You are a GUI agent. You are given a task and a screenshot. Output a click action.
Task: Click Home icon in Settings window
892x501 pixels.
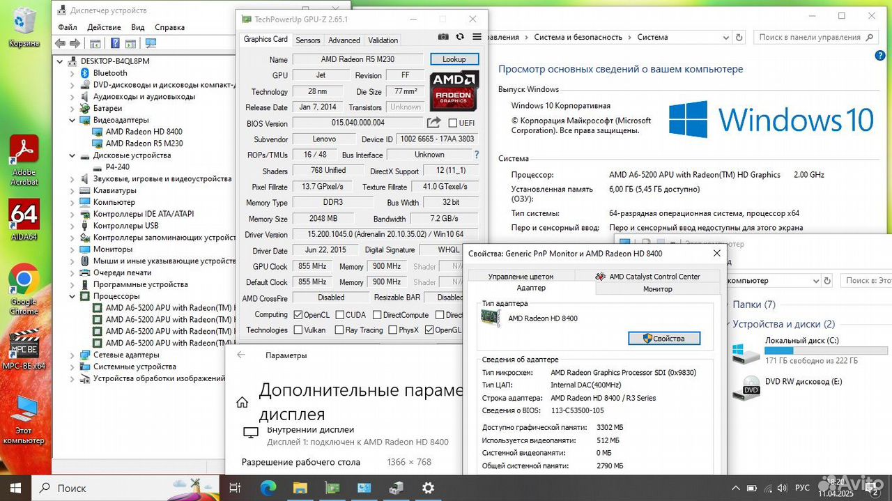[242, 402]
